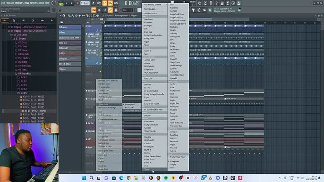Select the playlist mute tool icon
The image size is (324, 182).
80,16
